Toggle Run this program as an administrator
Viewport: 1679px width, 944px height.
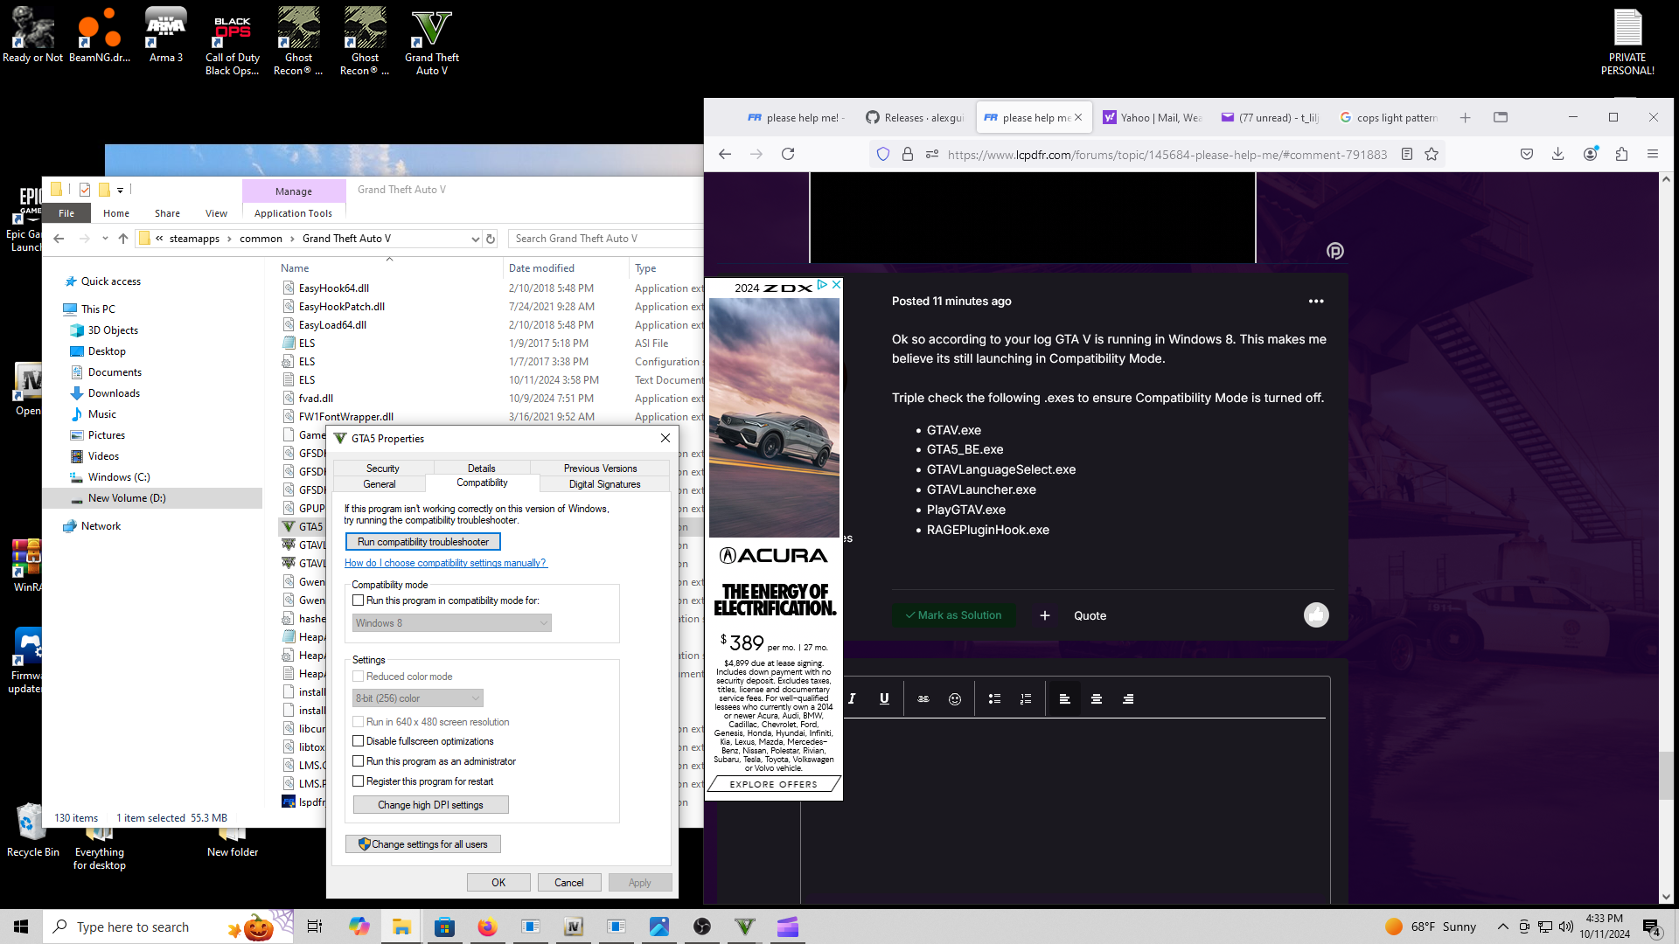pos(359,761)
